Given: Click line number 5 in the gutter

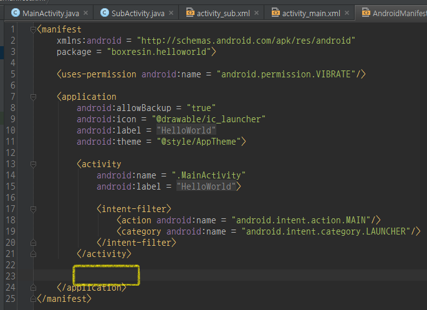Looking at the screenshot, I should (x=13, y=74).
